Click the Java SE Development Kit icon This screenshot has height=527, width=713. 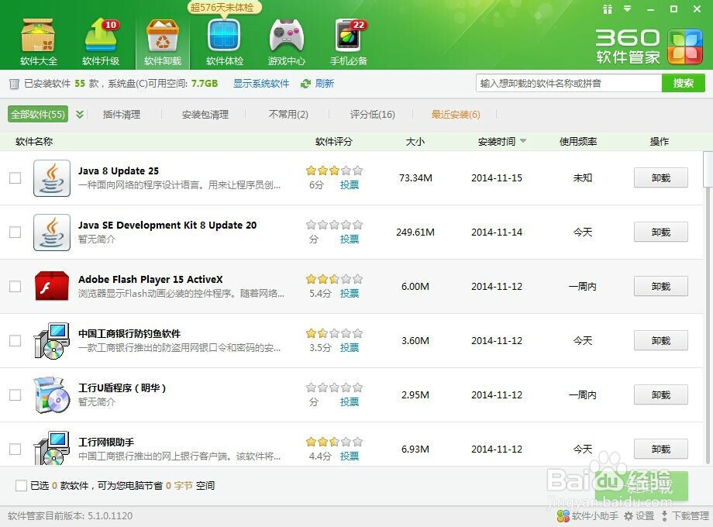coord(52,232)
